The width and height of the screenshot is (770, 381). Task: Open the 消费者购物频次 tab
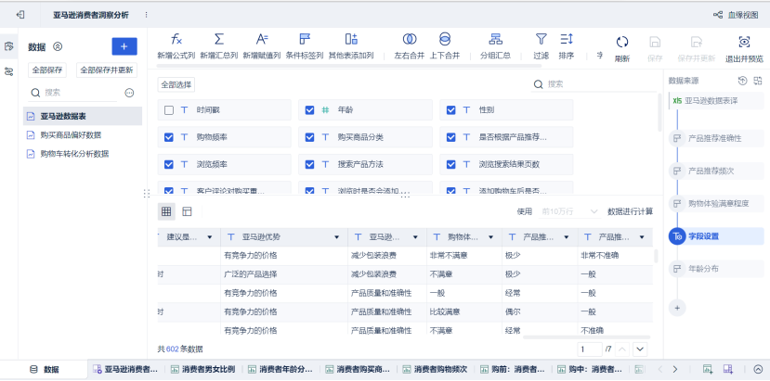click(x=436, y=370)
